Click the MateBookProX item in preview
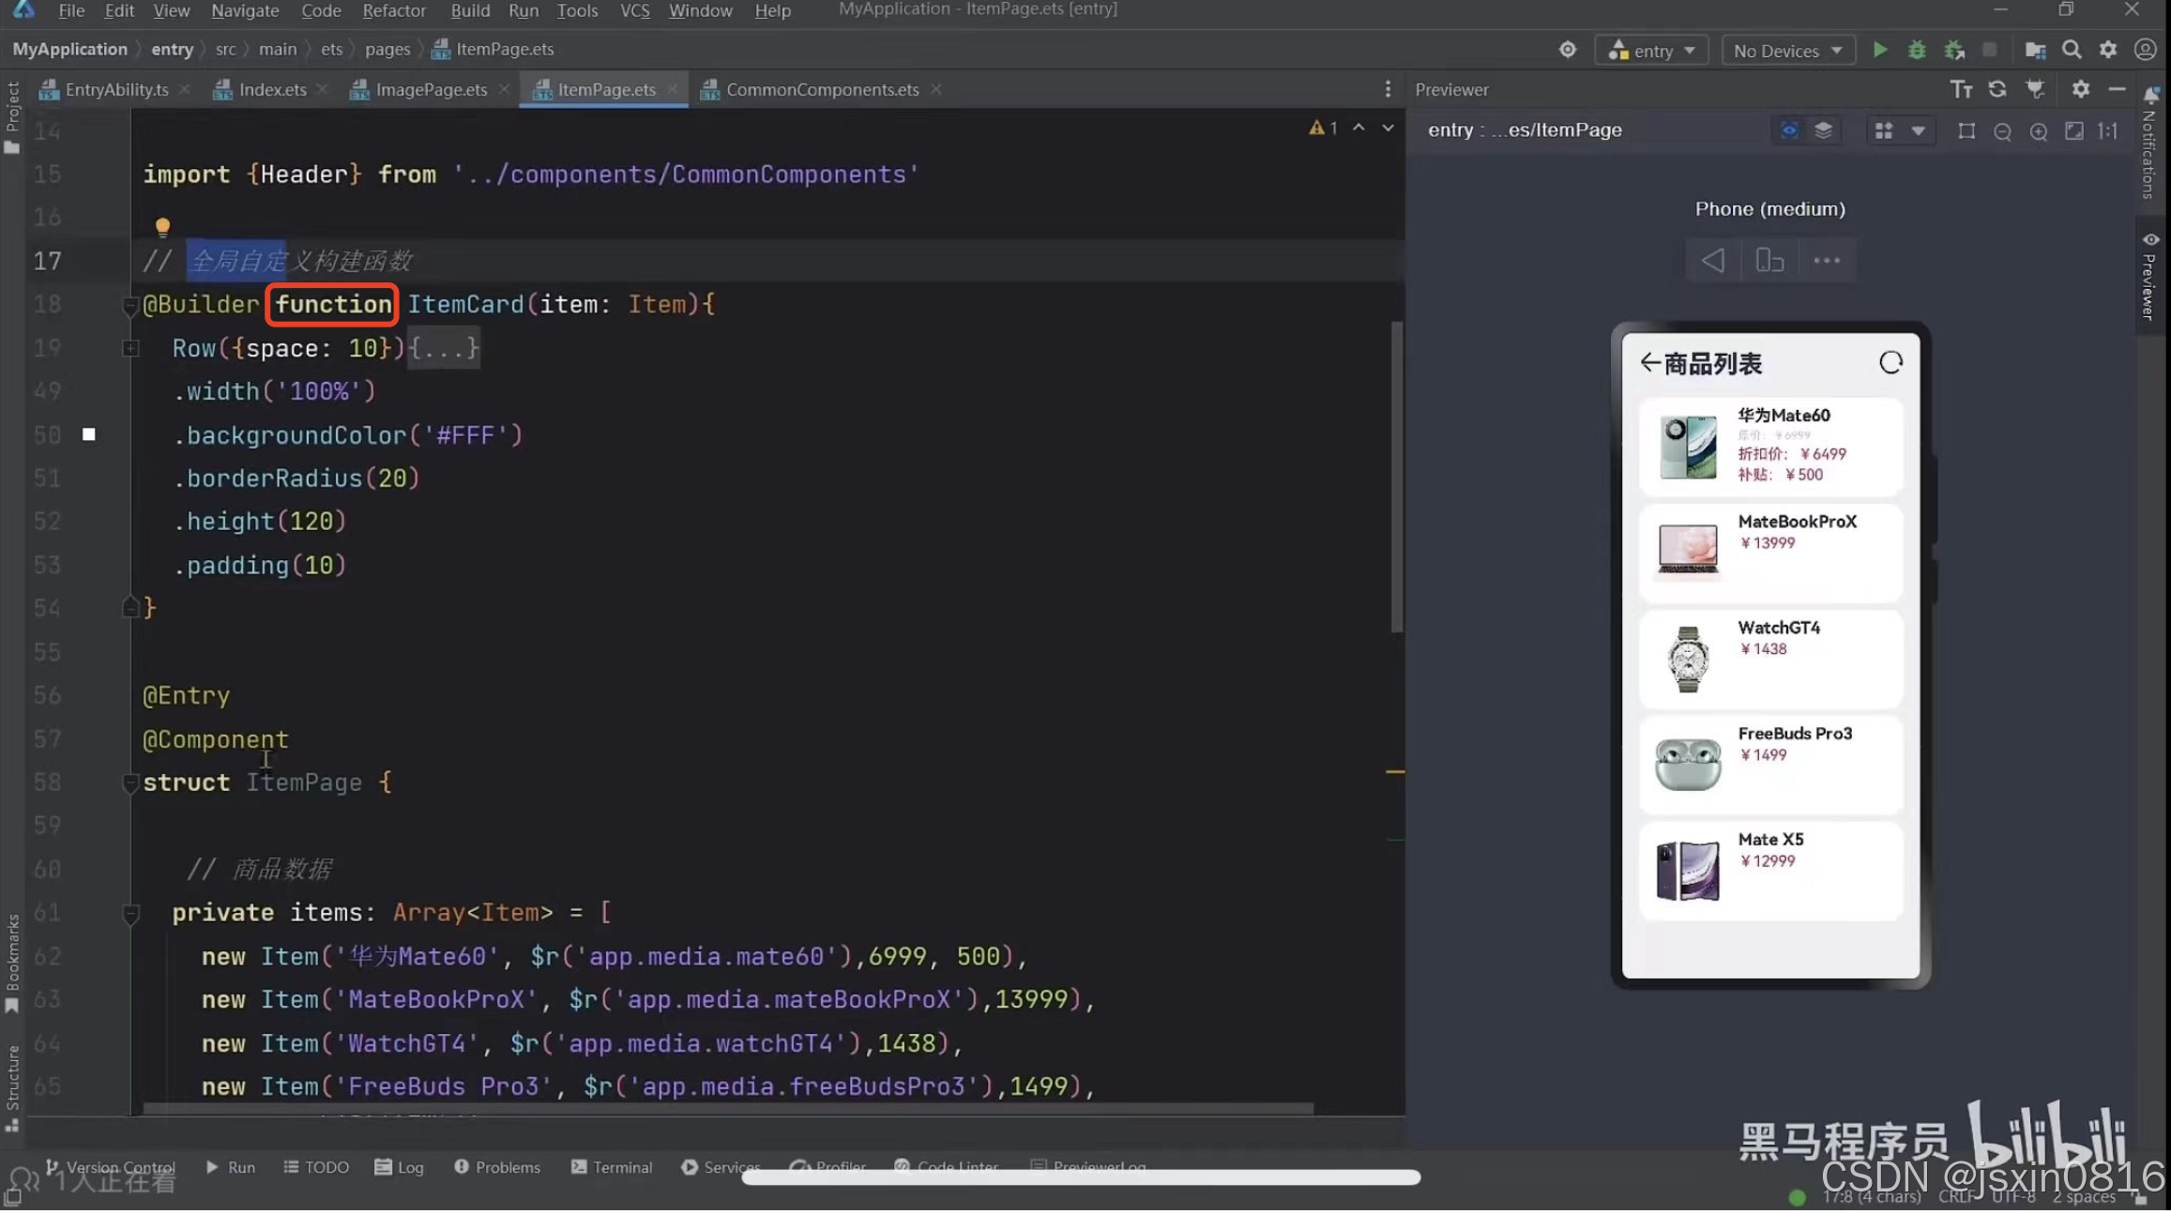 point(1769,552)
